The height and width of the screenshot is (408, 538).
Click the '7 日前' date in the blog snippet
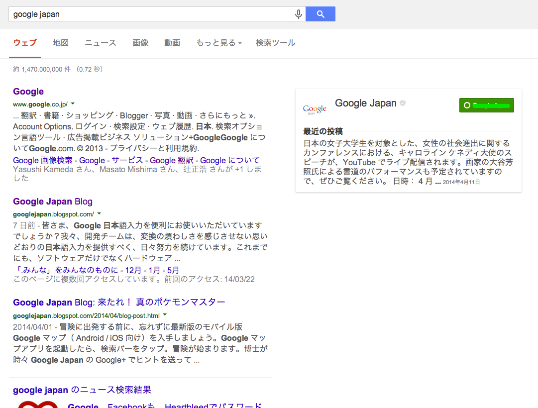24,225
